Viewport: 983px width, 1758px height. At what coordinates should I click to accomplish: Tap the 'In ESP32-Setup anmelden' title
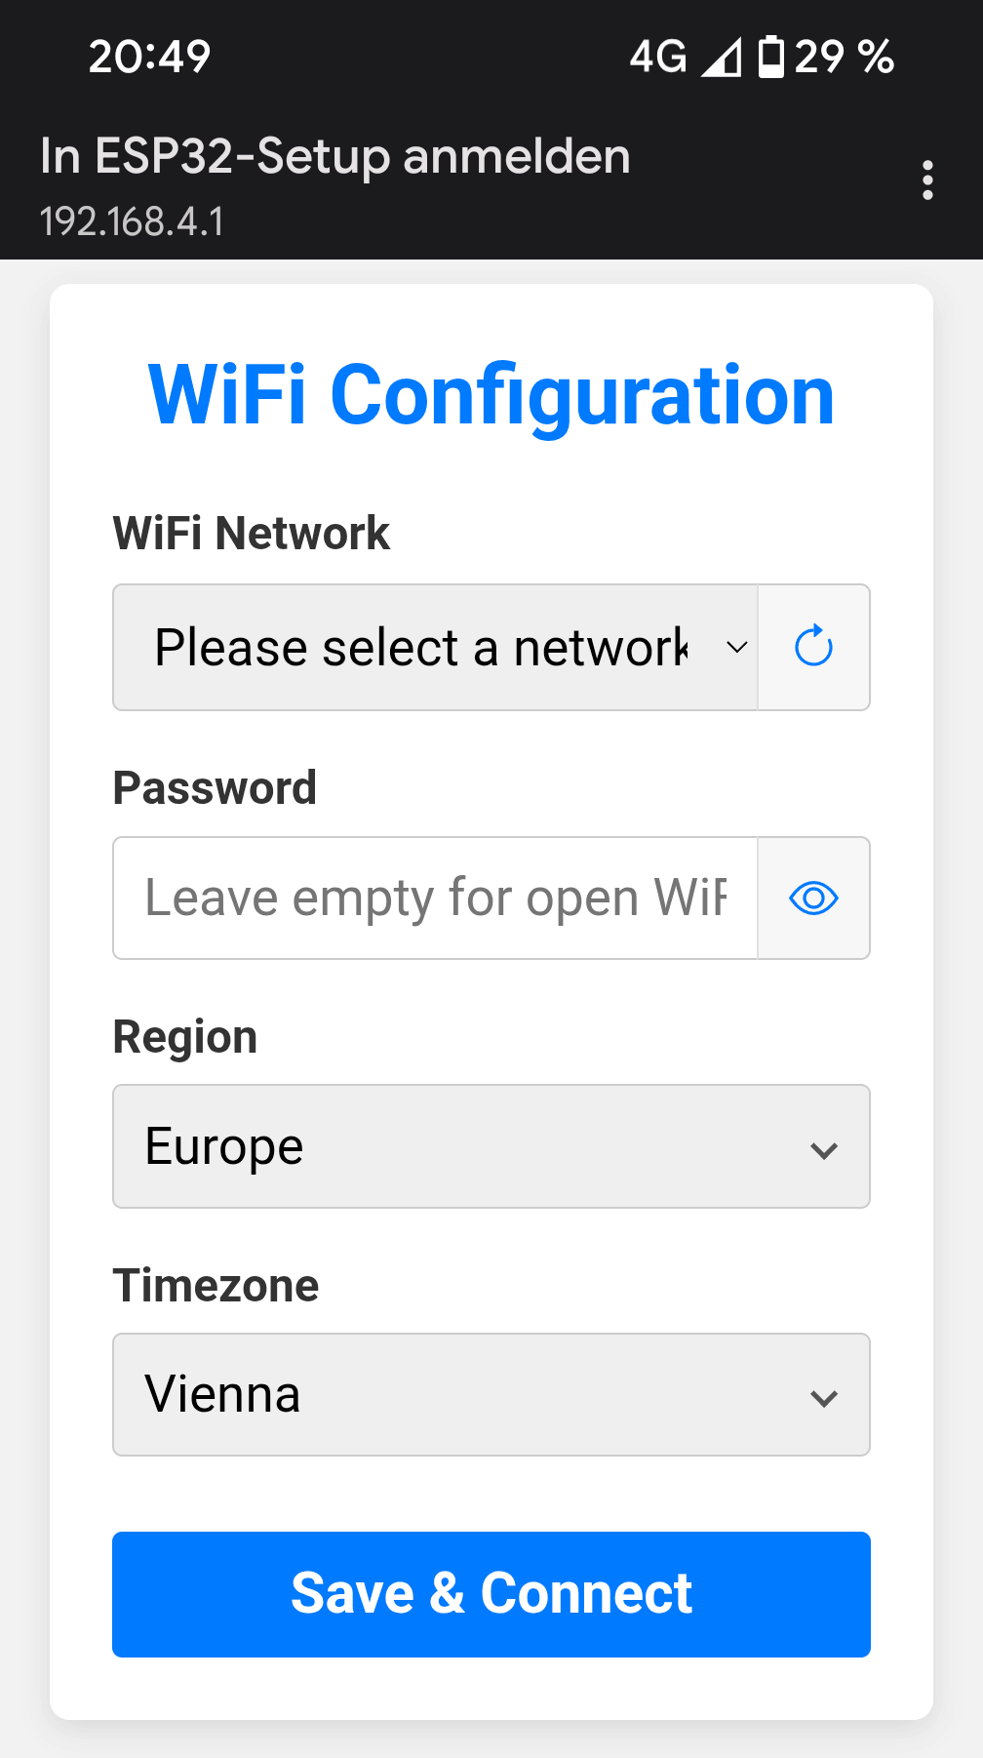tap(335, 156)
